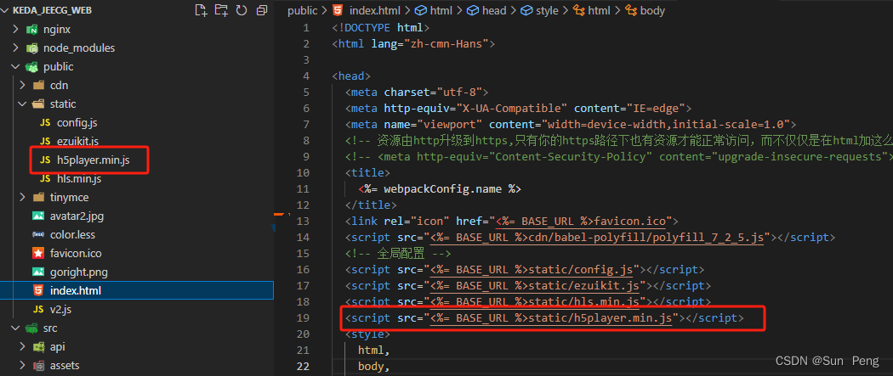This screenshot has width=893, height=376.
Task: Expand the tinymce folder
Action: tap(22, 198)
